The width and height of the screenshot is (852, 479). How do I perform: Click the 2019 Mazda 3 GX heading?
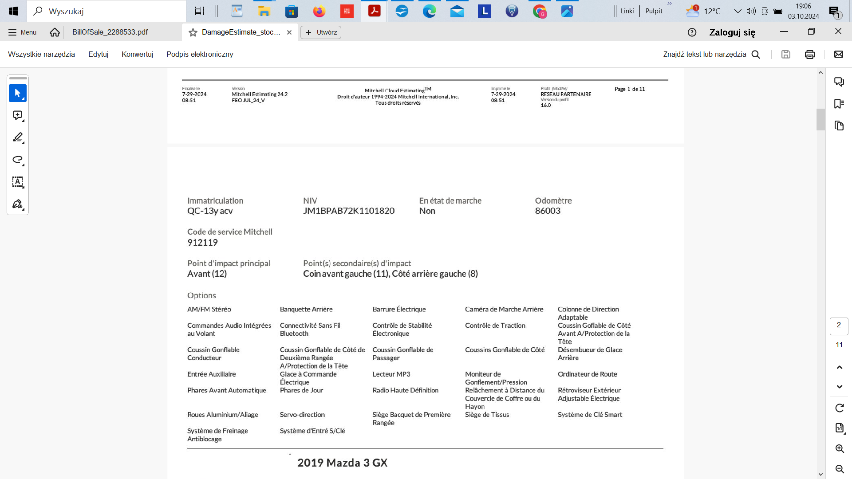(342, 463)
